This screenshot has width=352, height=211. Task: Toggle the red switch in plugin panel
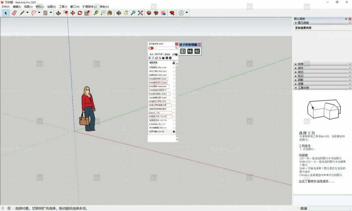click(151, 48)
